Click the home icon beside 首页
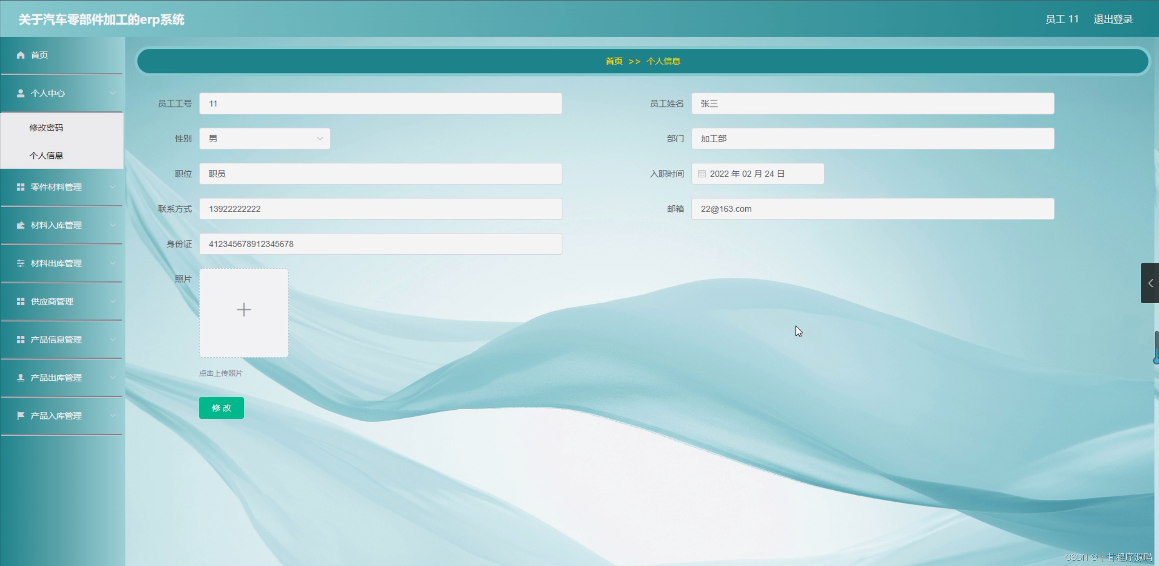The image size is (1159, 566). coord(20,55)
